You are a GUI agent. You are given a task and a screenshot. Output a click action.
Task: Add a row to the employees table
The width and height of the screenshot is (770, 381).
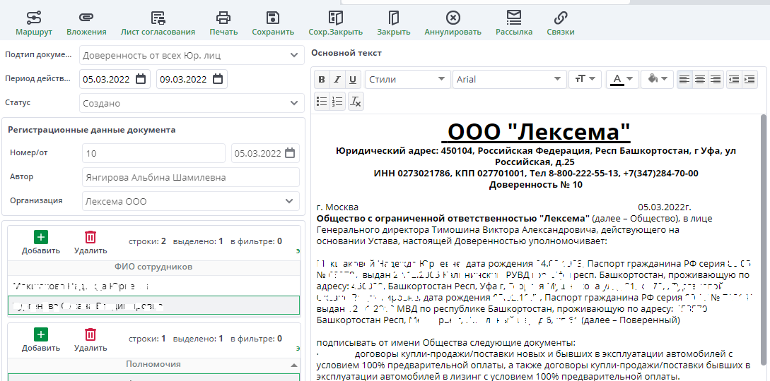(41, 242)
